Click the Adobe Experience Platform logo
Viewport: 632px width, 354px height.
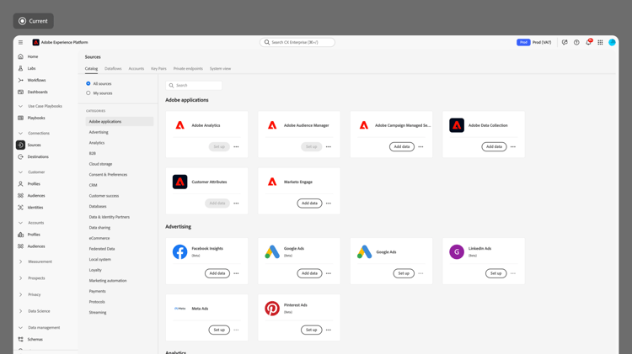(x=36, y=42)
